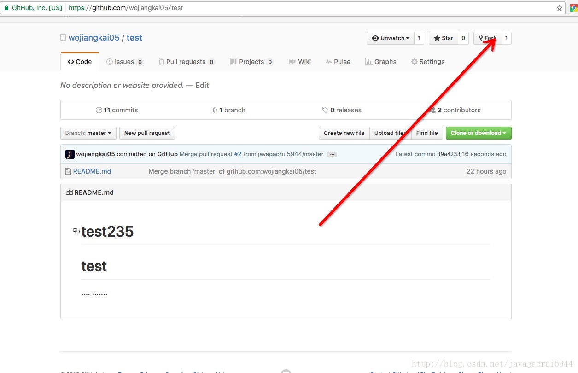Screen dimensions: 578x373
Task: Open the Graphs tab
Action: click(380, 62)
